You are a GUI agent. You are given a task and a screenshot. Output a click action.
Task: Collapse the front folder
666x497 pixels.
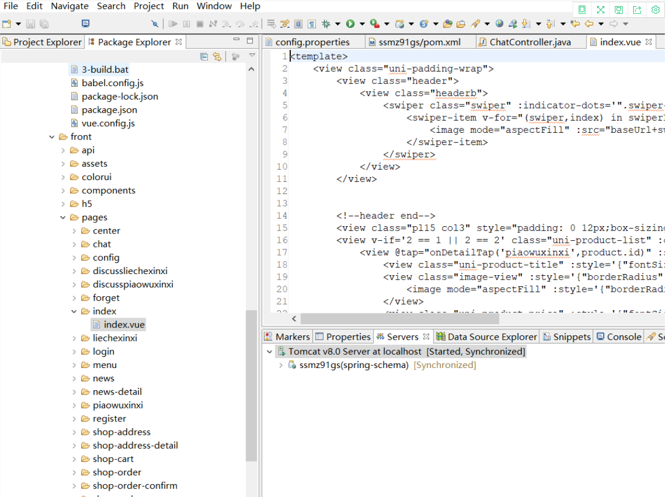(x=52, y=137)
